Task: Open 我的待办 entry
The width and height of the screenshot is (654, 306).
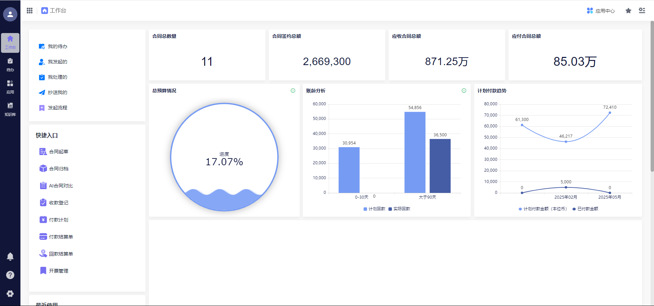Action: pos(57,46)
